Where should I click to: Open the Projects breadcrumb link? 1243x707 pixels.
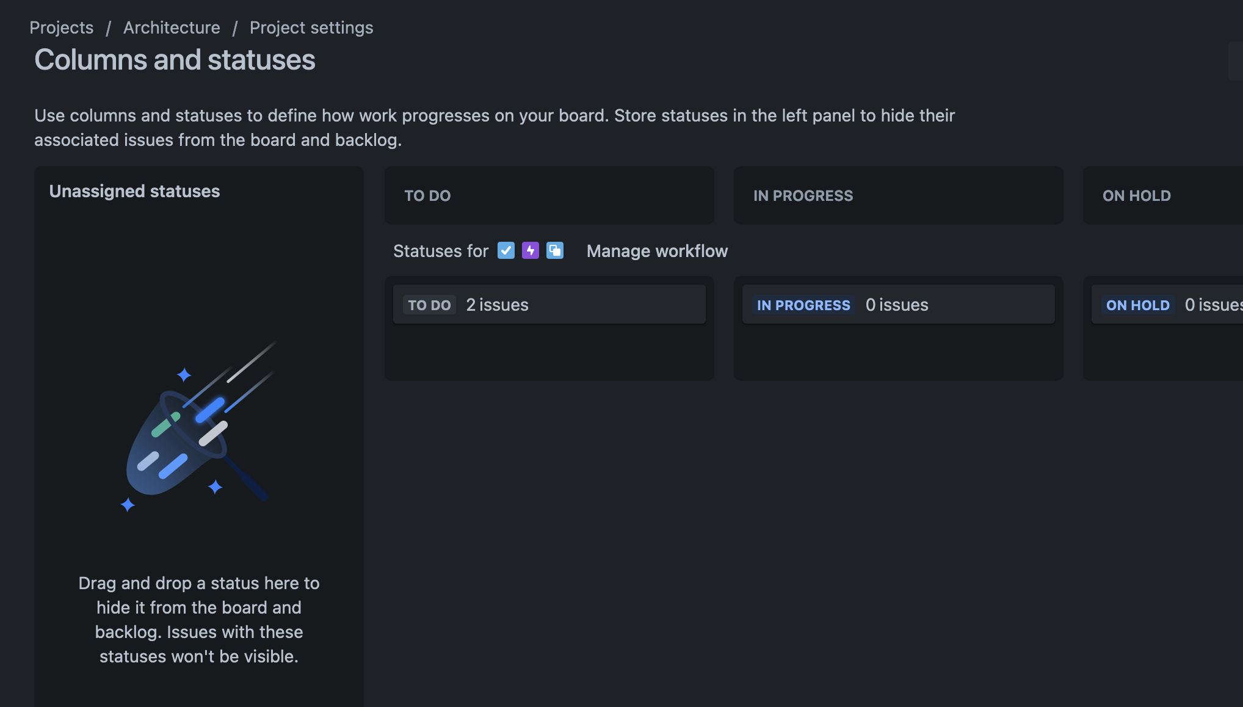[62, 27]
